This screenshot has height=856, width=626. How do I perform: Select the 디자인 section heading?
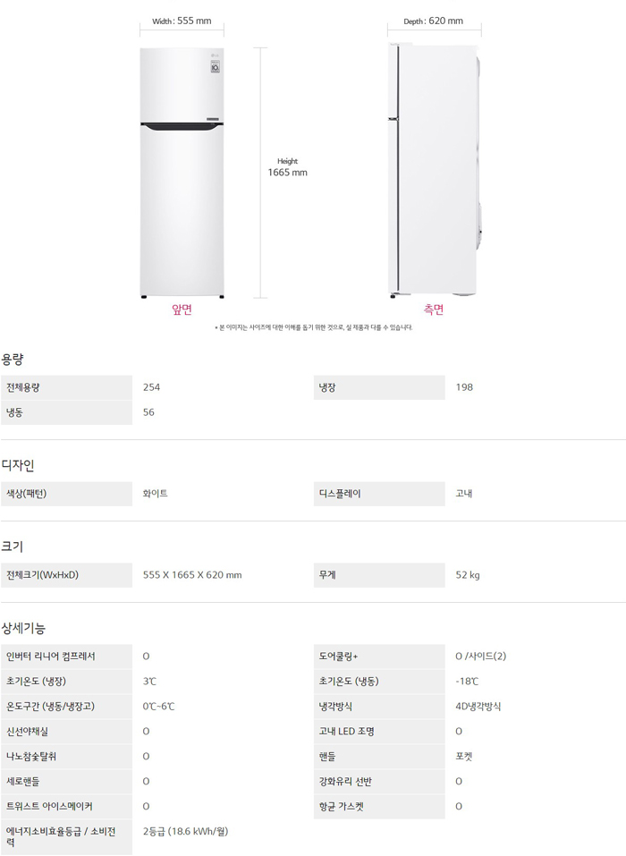[18, 465]
